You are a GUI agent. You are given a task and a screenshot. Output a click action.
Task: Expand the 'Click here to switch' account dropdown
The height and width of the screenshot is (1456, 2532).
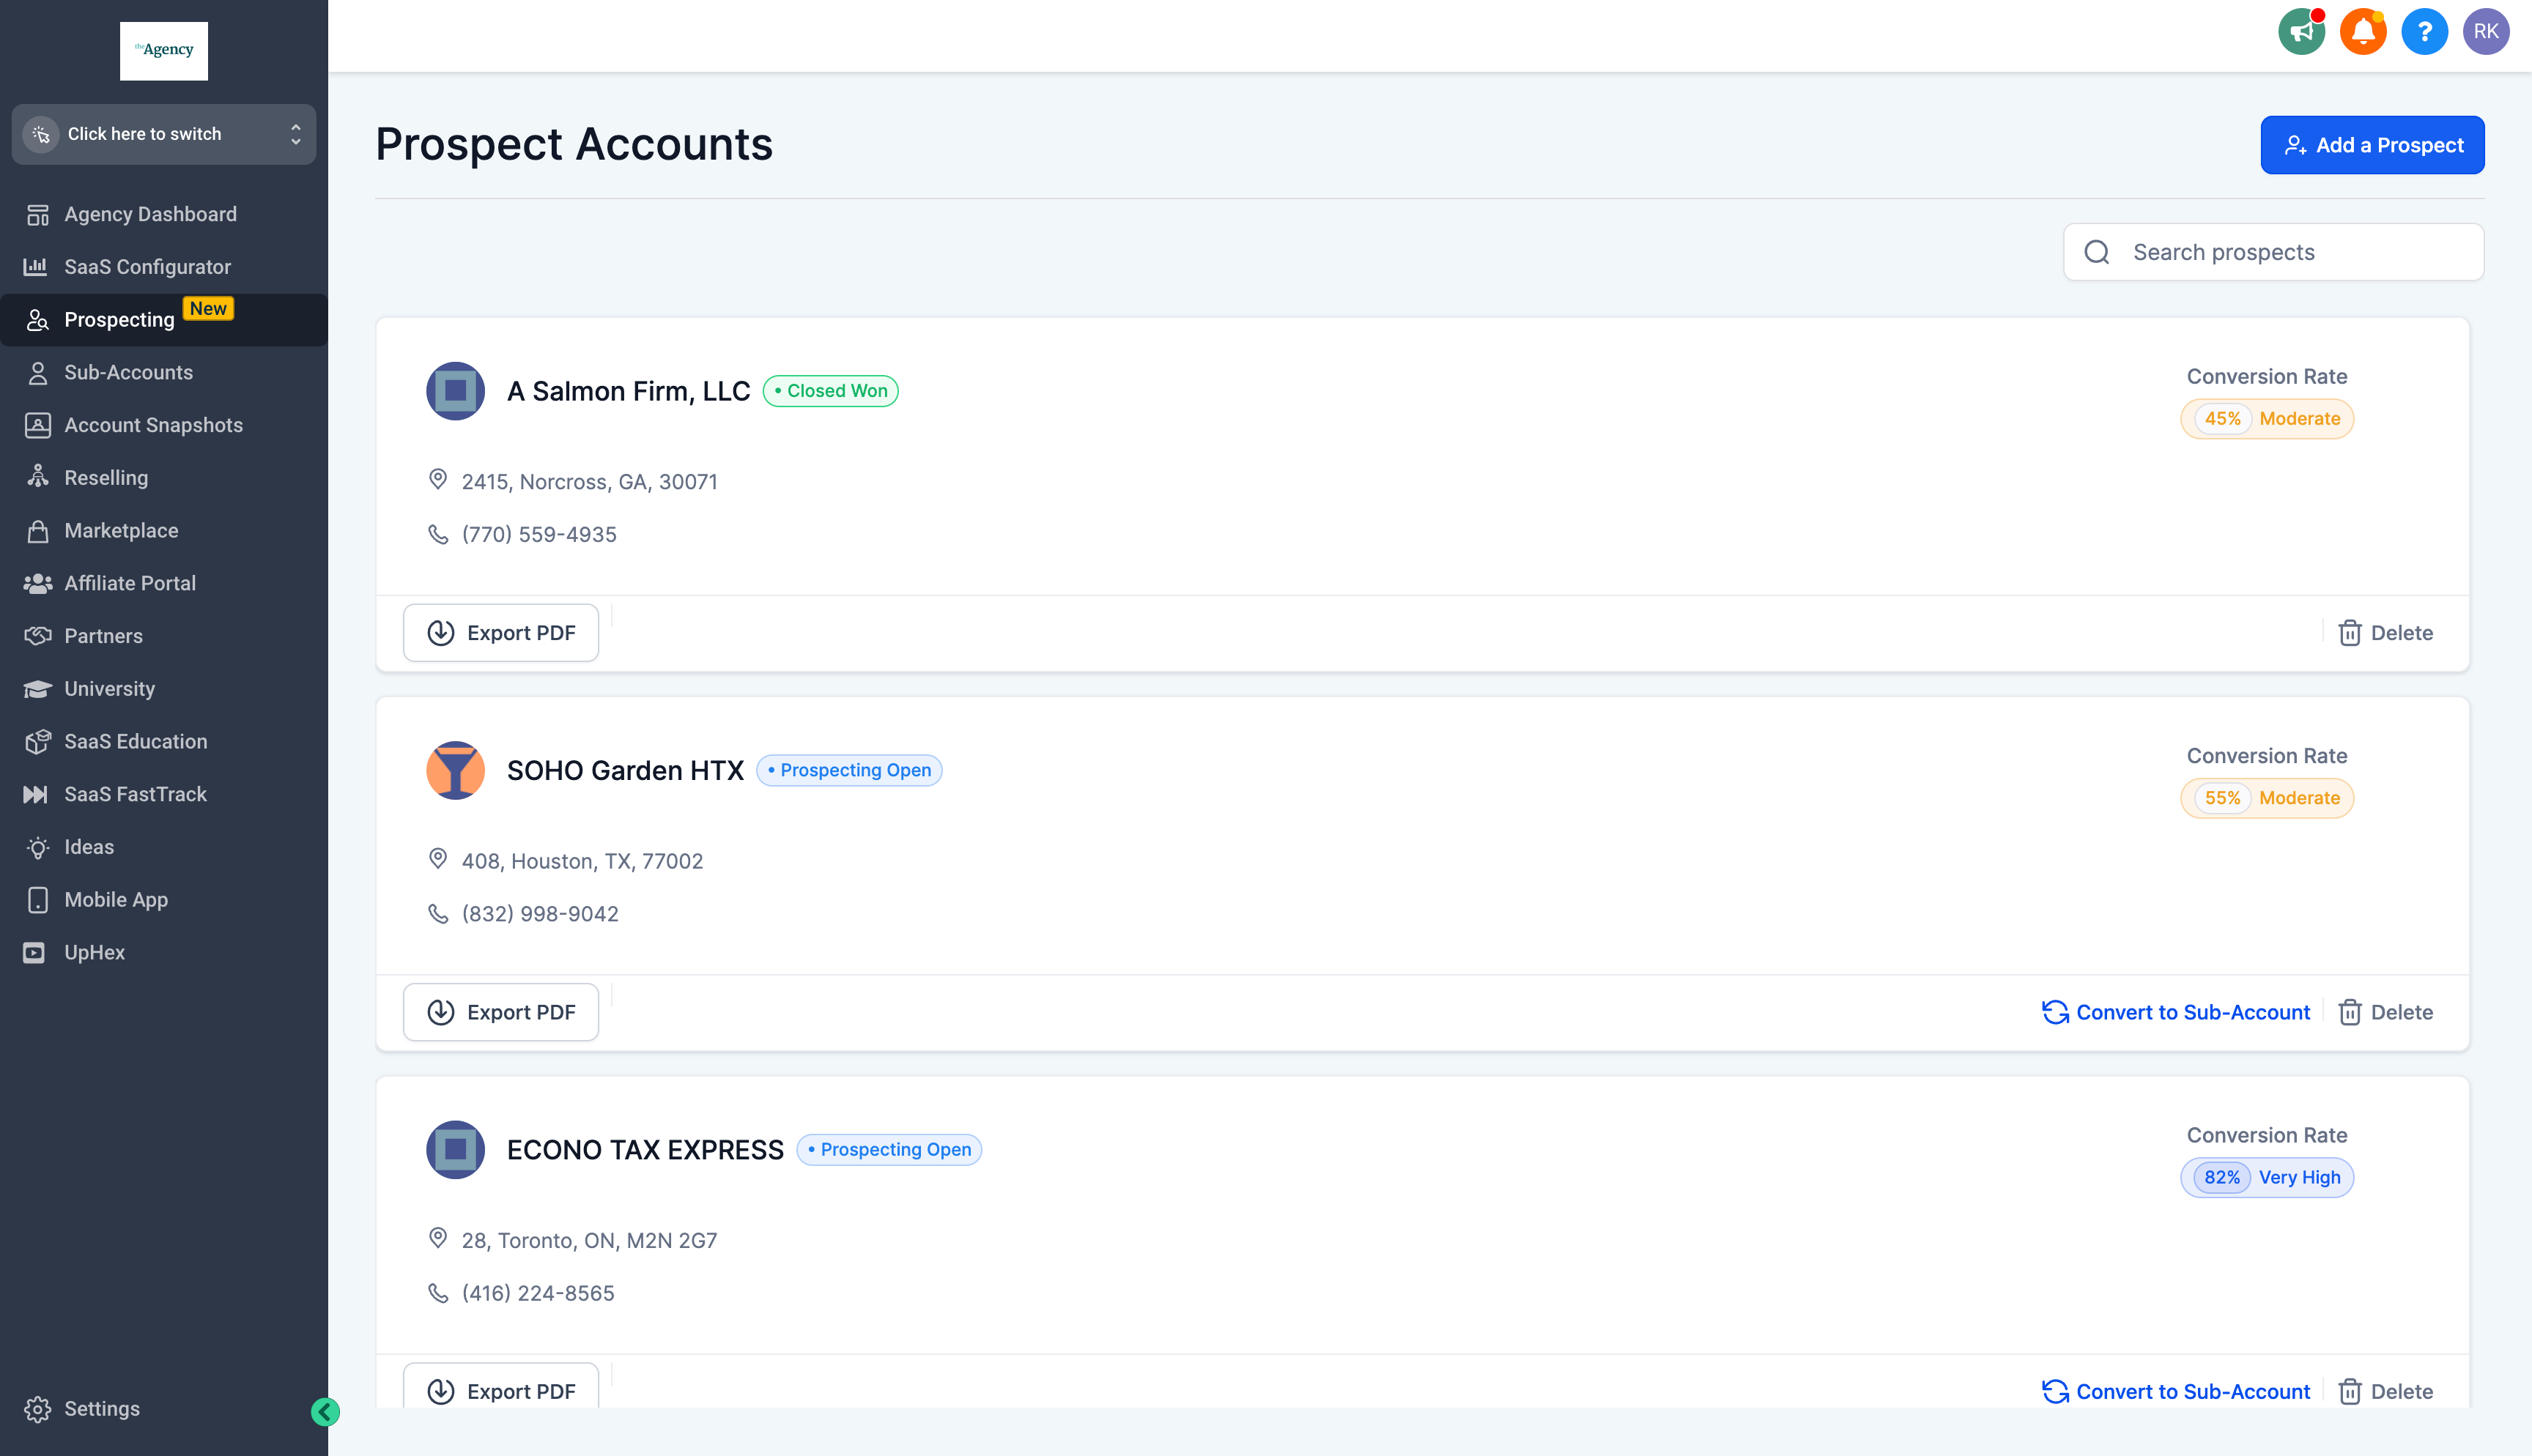[163, 134]
